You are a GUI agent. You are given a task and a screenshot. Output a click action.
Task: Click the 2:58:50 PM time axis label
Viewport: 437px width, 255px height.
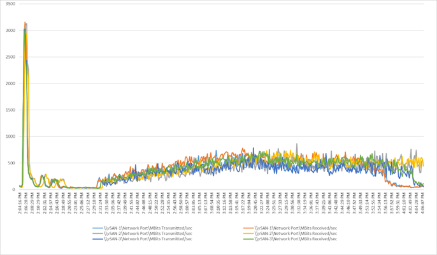pyautogui.click(x=181, y=203)
